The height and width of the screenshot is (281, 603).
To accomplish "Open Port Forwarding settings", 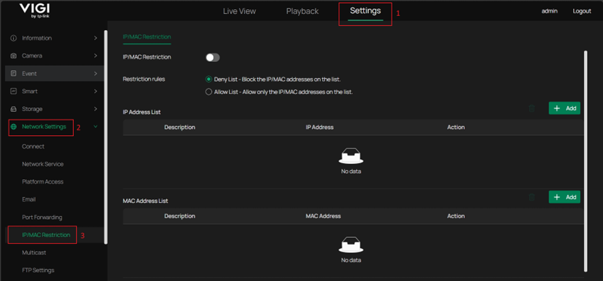I will [x=42, y=217].
